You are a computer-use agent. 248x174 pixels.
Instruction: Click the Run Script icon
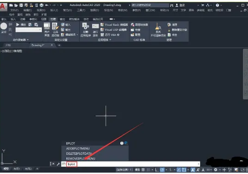(x=95, y=29)
